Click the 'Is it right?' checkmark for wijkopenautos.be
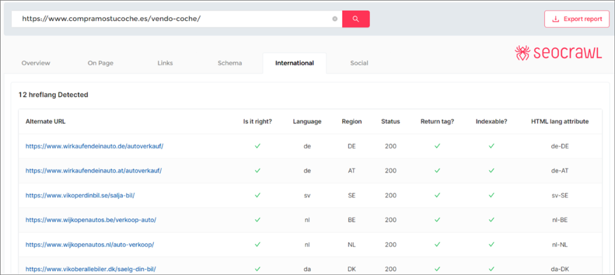 coord(258,220)
